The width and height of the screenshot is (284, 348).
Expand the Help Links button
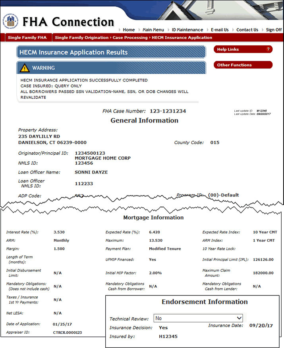click(243, 49)
